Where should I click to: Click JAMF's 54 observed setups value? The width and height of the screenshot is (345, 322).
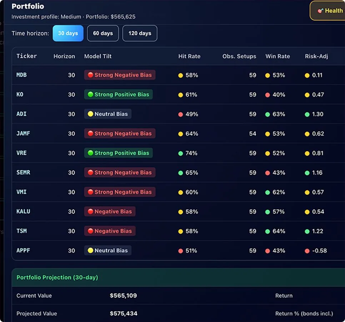click(252, 133)
